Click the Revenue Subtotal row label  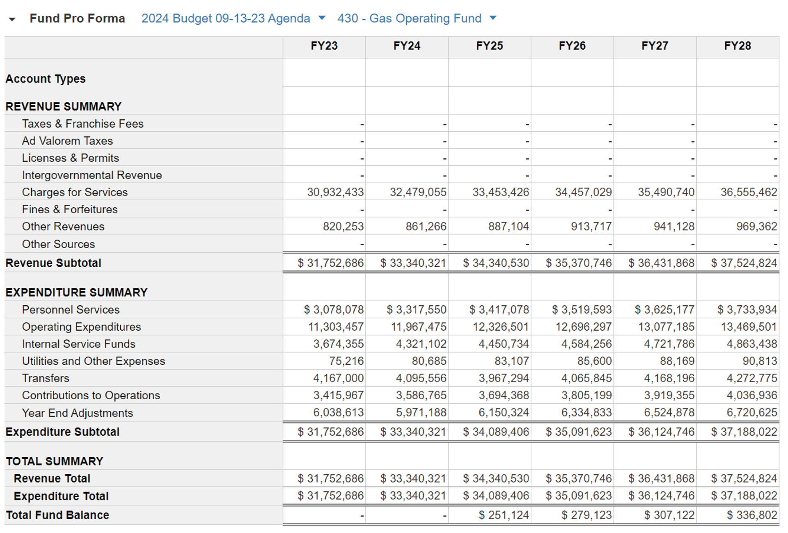53,263
